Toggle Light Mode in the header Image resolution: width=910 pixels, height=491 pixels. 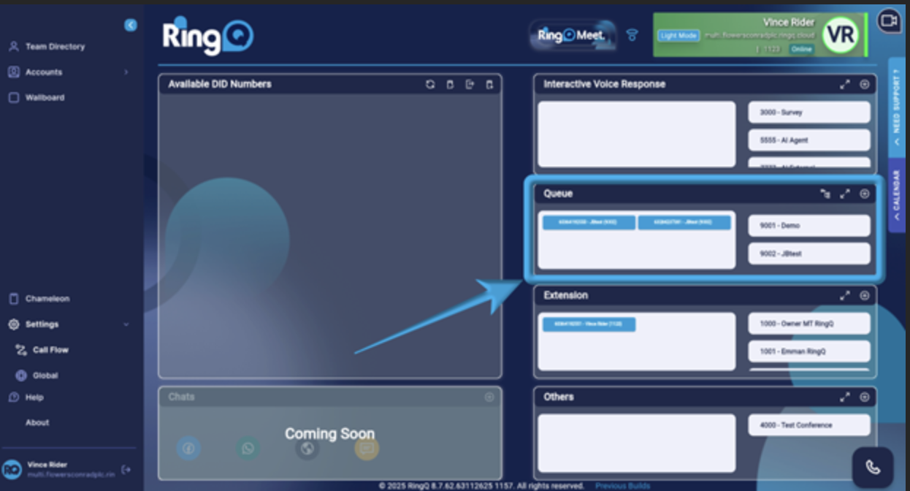(679, 35)
